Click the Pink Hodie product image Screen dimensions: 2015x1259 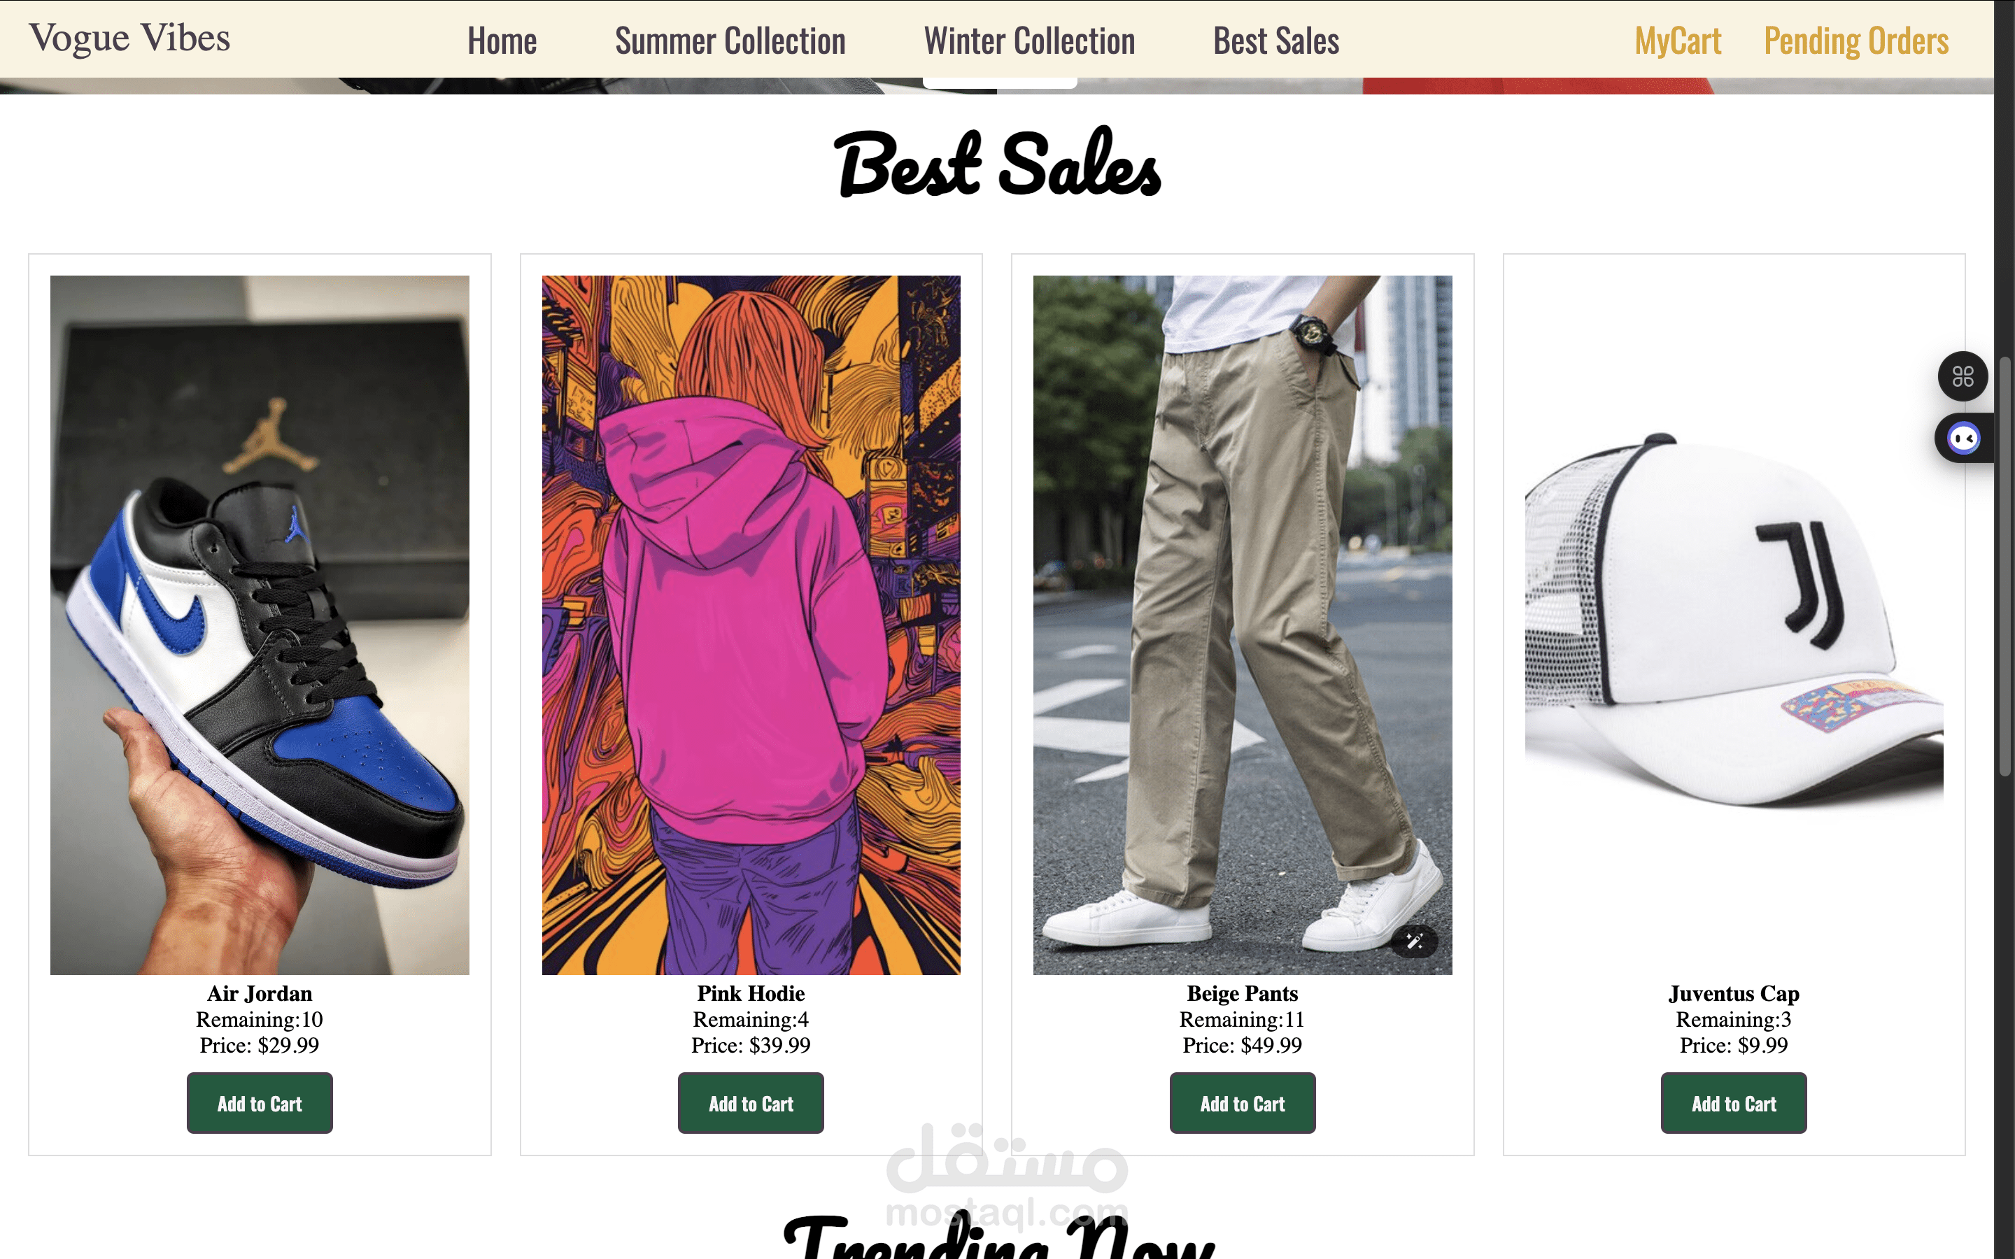(x=751, y=625)
